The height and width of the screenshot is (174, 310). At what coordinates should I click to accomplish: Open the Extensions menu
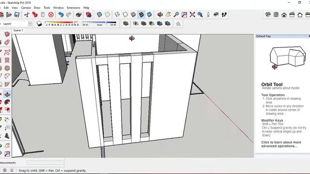[73, 8]
